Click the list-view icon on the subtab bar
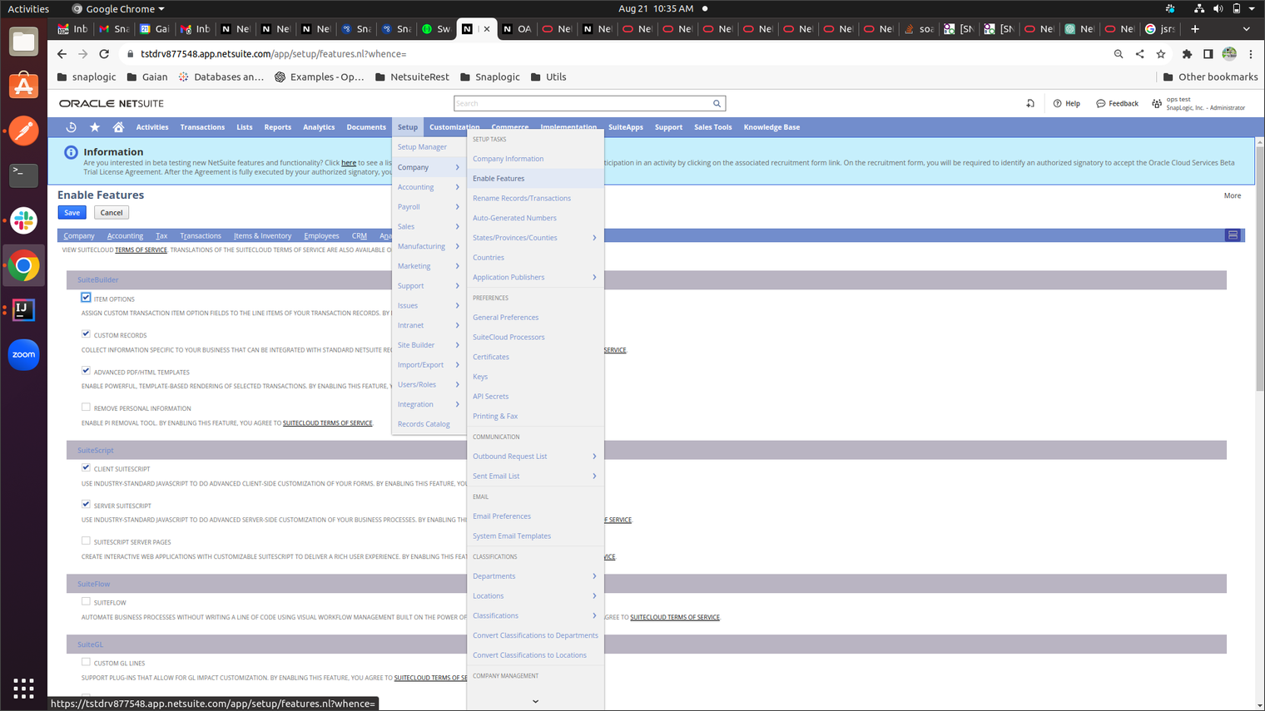Viewport: 1265px width, 711px height. pos(1233,235)
